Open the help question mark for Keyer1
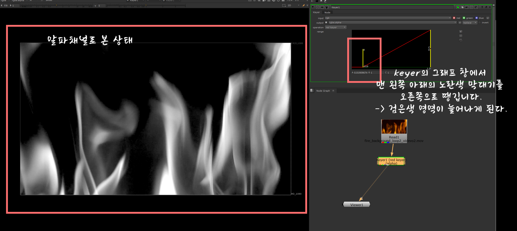The height and width of the screenshot is (231, 517). pos(482,7)
